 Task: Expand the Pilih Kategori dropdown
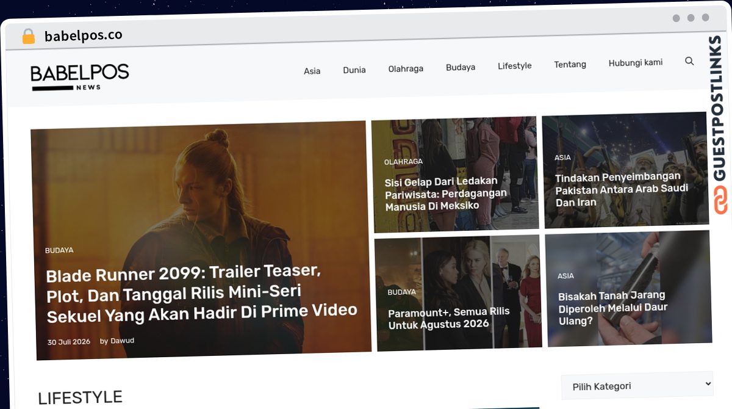click(637, 386)
